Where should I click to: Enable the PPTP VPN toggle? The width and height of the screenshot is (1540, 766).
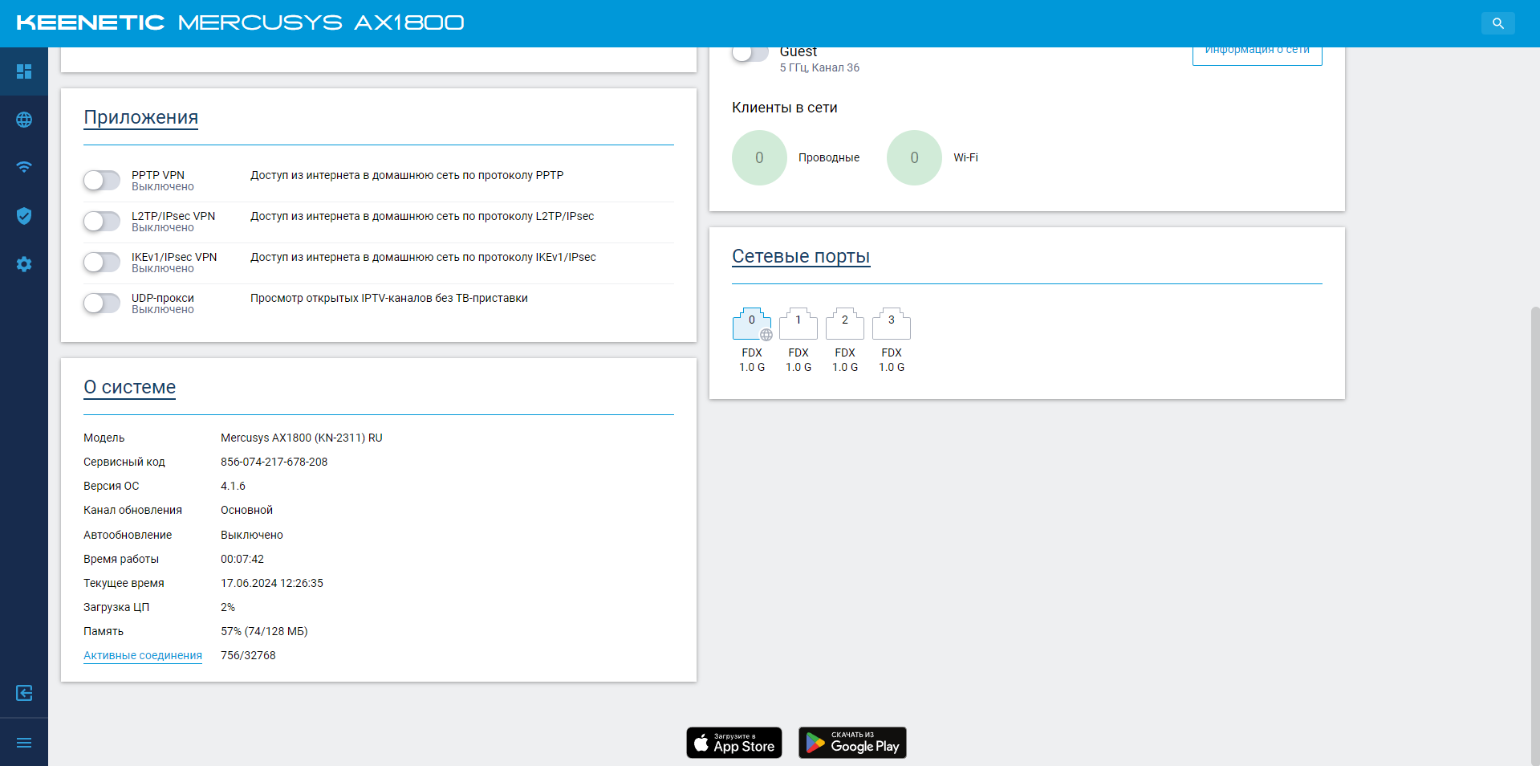(102, 181)
